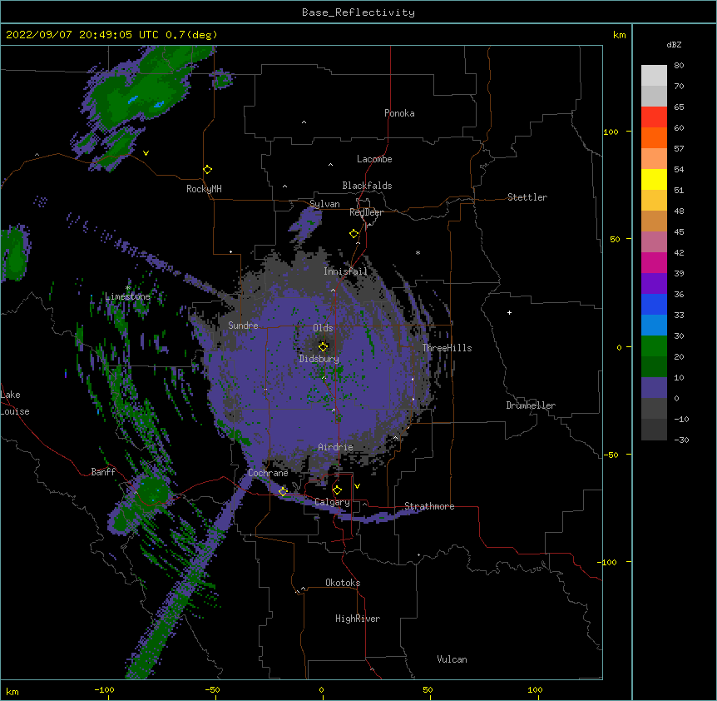
Task: Click the 80 value at legend top
Action: pos(679,66)
